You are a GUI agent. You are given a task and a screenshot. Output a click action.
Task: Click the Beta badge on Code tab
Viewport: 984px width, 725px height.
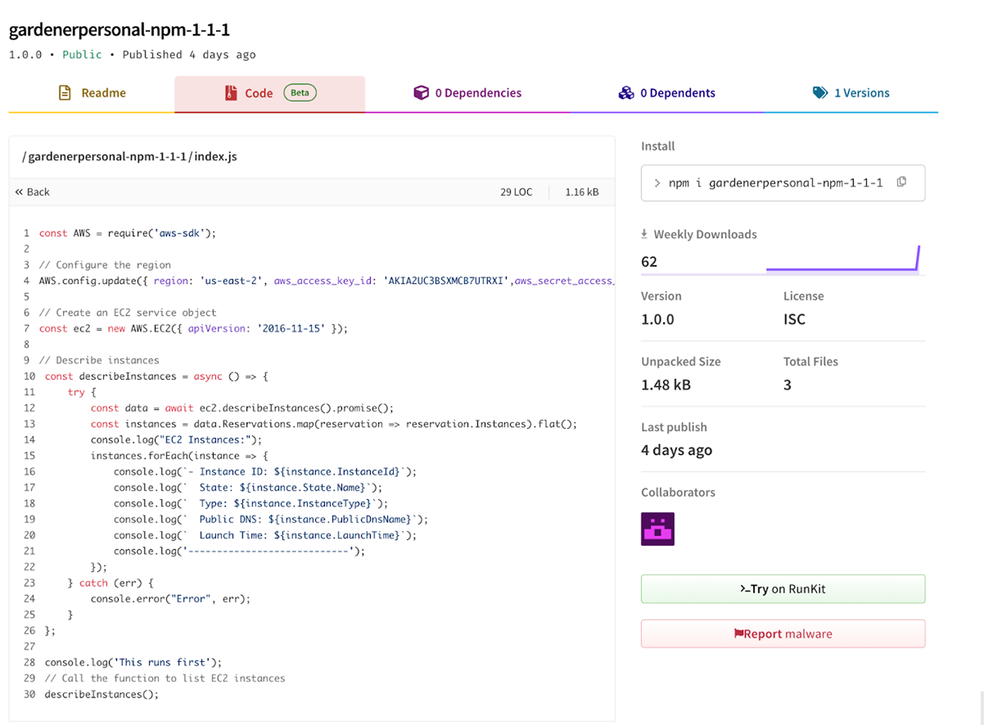[300, 93]
